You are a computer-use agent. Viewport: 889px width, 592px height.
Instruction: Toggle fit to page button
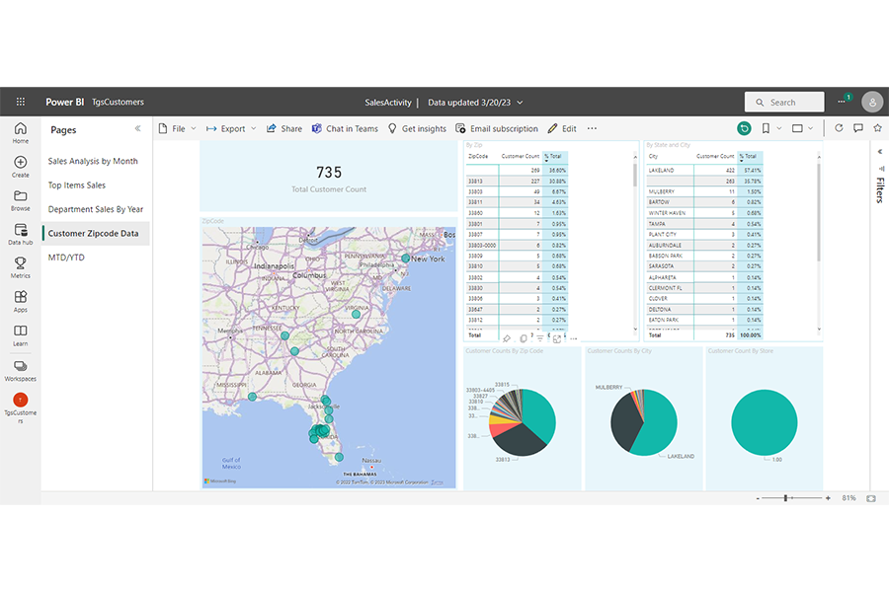click(870, 498)
